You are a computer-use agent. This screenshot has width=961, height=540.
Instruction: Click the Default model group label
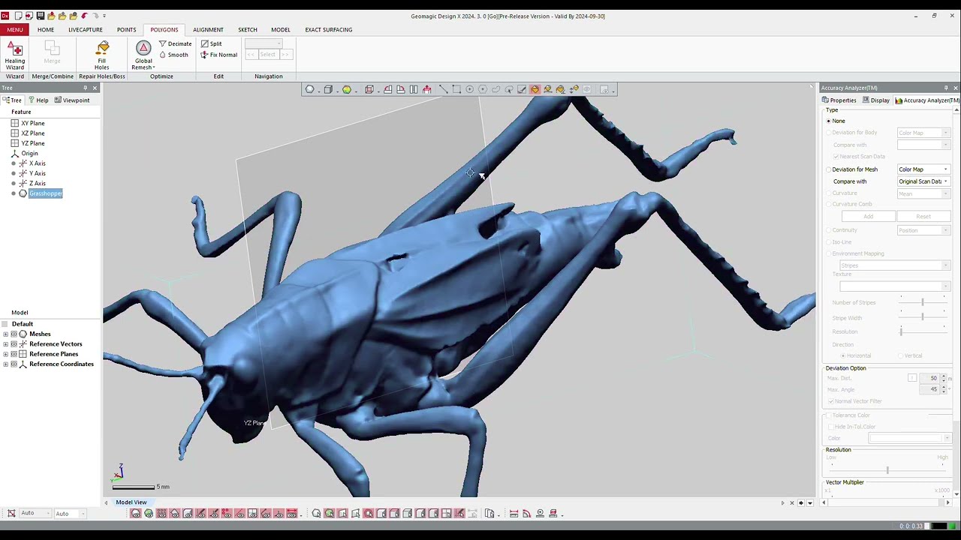click(23, 324)
